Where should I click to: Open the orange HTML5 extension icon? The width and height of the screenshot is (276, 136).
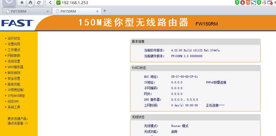click(x=248, y=2)
